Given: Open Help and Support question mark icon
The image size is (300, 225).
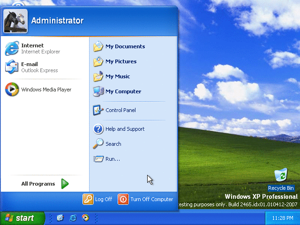Looking at the screenshot, I should click(98, 129).
